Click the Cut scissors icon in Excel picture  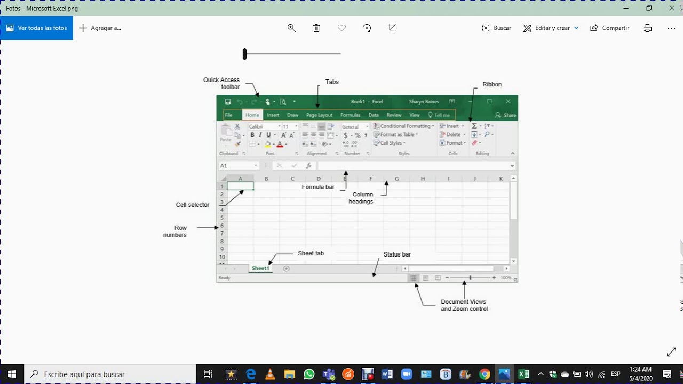pos(237,126)
